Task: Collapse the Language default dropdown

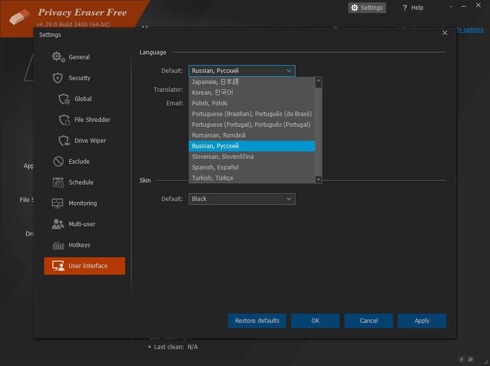Action: coord(242,71)
